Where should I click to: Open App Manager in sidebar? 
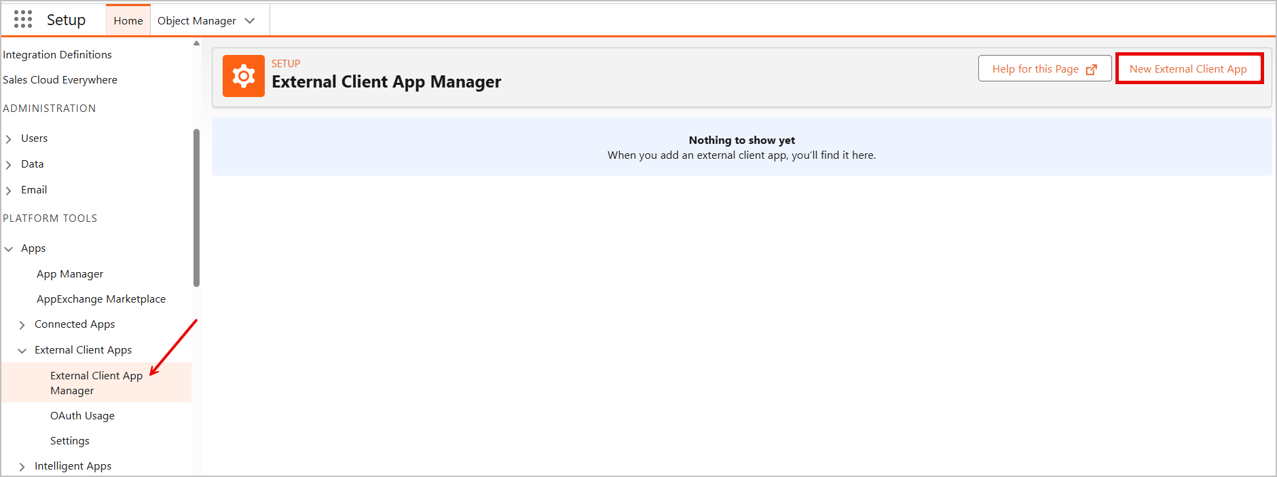(70, 274)
